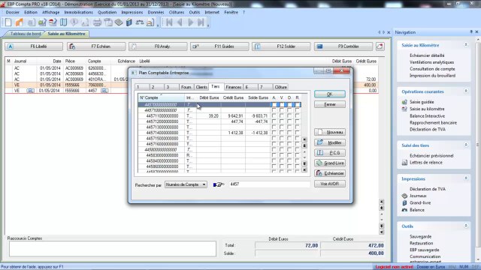Click the F12 Solder button
Screen dimensions: 481x270
(281, 46)
